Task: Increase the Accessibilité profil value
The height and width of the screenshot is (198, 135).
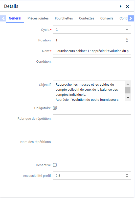Action: point(127,174)
